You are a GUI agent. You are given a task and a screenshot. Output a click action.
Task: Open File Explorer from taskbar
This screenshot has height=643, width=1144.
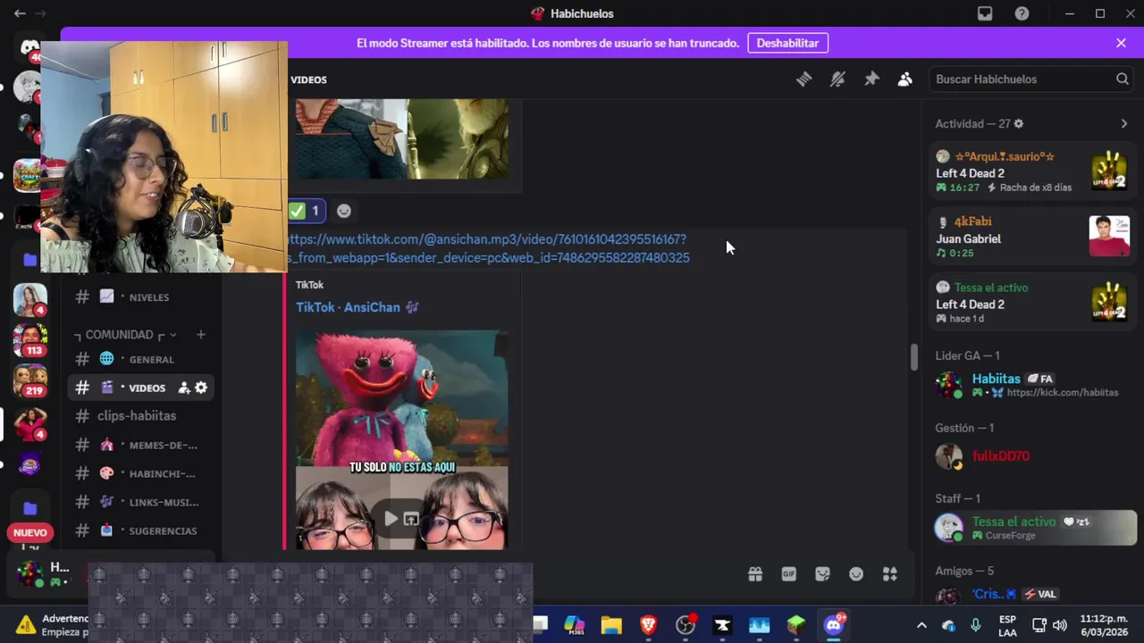(611, 625)
